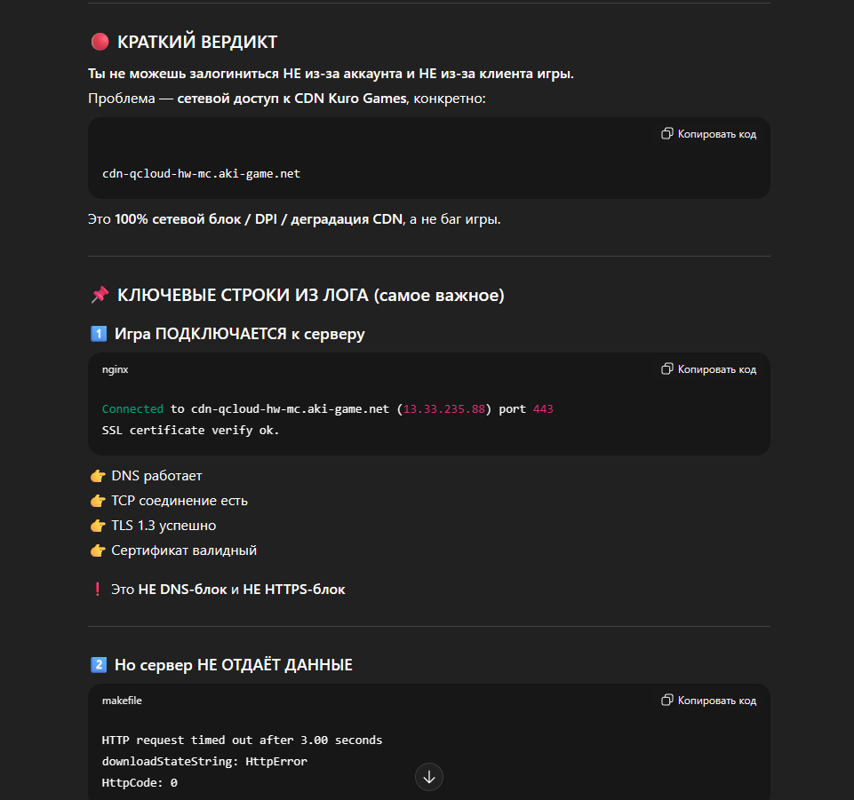Click the IP address 13.33.235.88
The height and width of the screenshot is (800, 854).
[445, 409]
